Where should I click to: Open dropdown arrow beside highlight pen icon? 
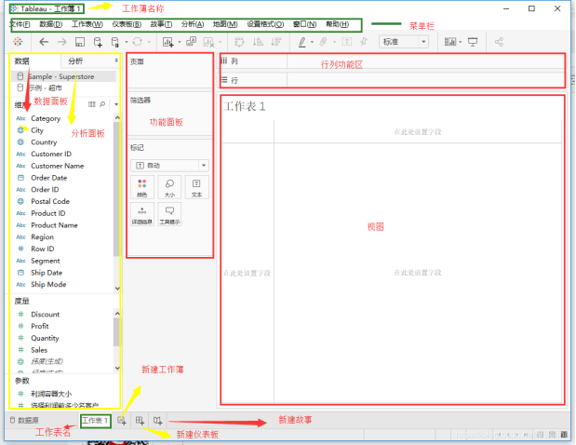pos(312,42)
